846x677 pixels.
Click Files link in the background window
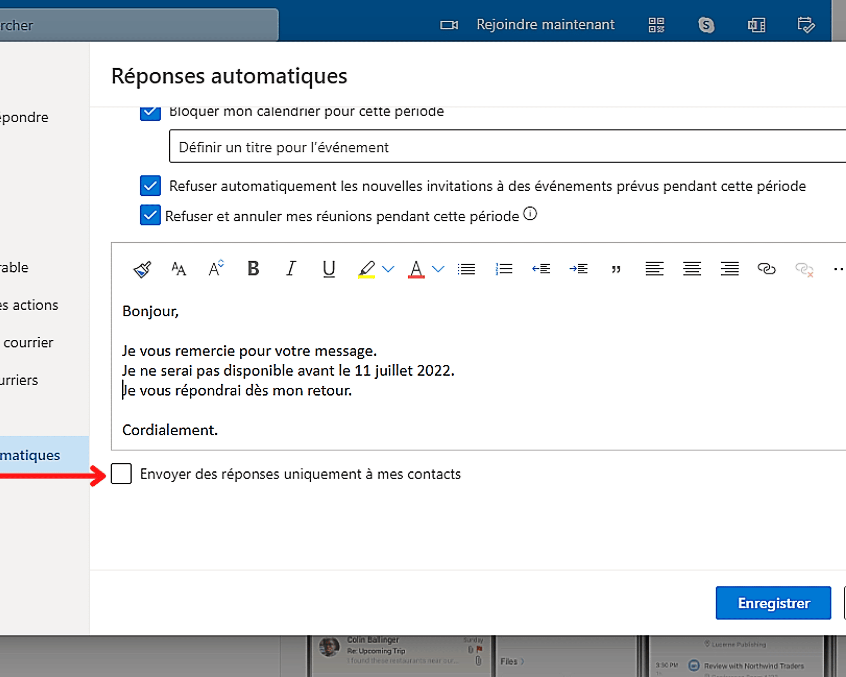click(x=512, y=661)
